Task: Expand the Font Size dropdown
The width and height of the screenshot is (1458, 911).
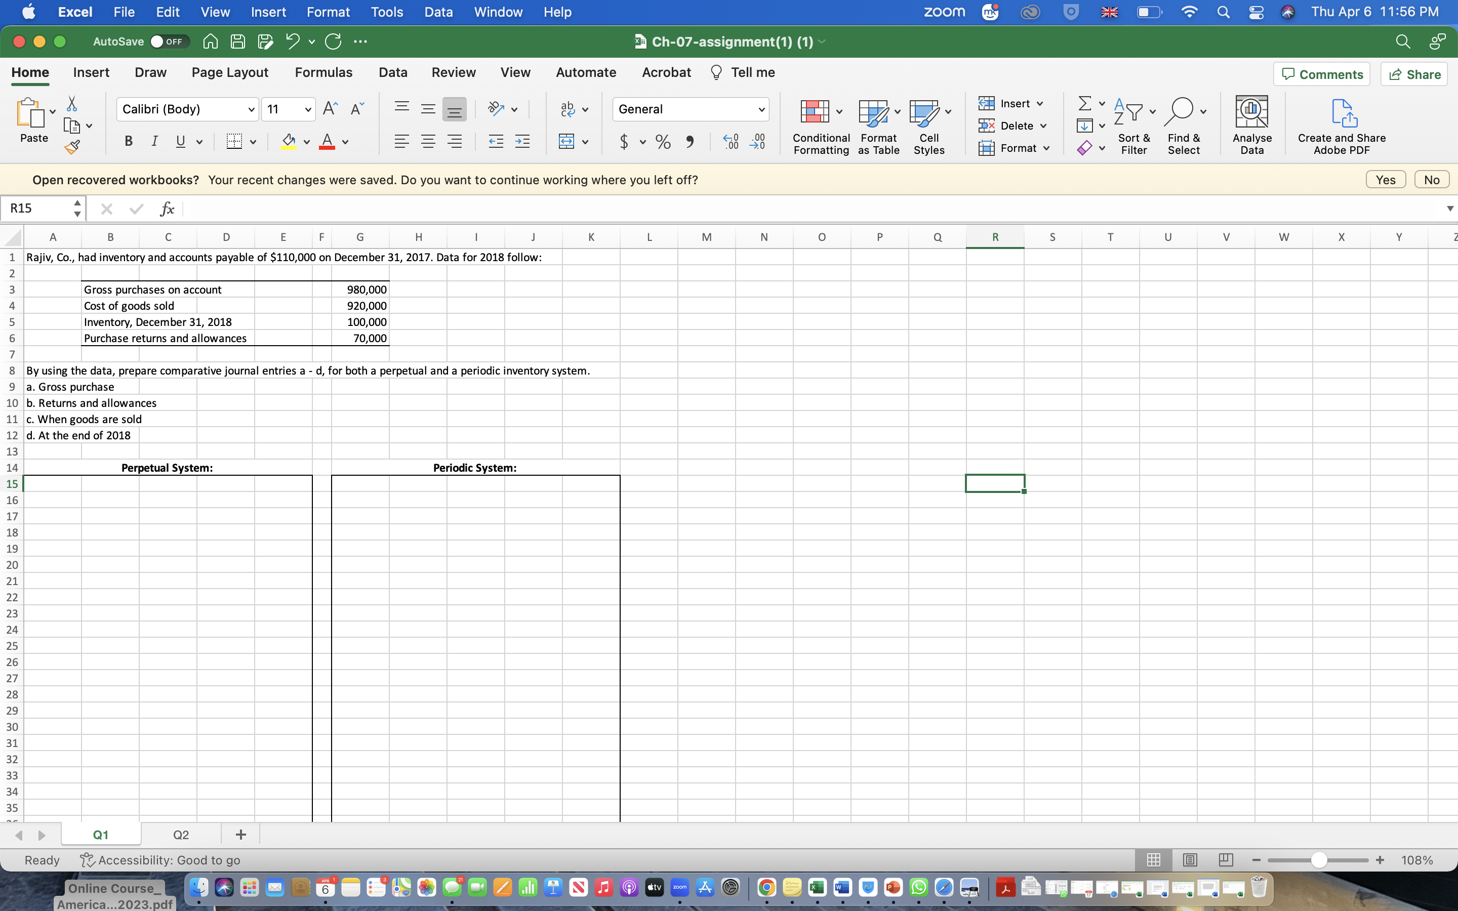Action: (x=304, y=108)
